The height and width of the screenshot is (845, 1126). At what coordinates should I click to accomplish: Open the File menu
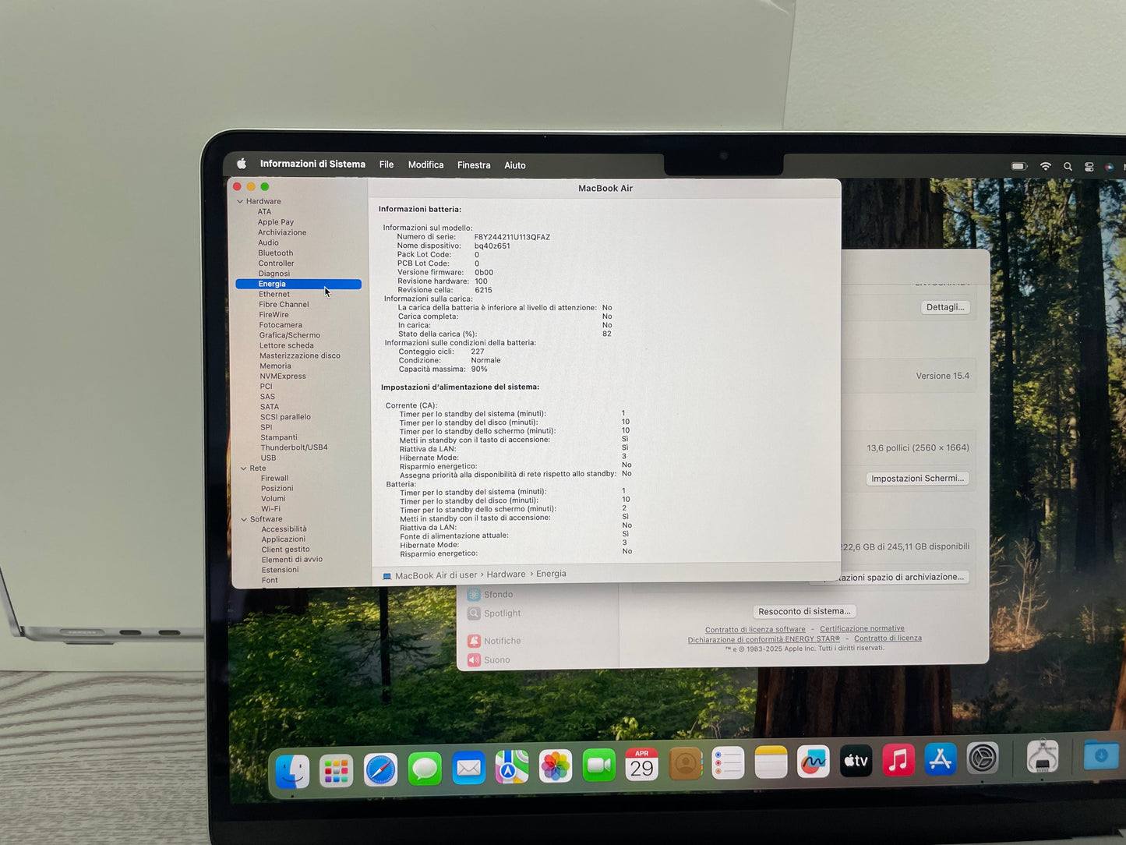click(387, 164)
